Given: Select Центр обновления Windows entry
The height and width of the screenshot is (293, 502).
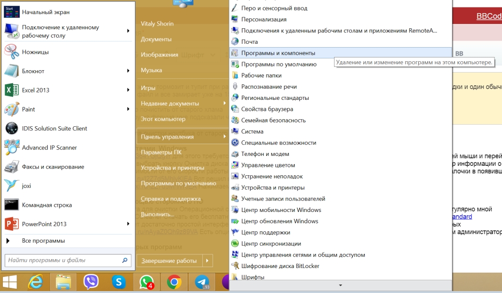Looking at the screenshot, I should 279,221.
